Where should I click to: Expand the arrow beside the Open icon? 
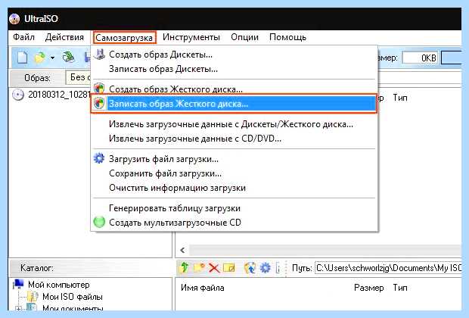click(53, 58)
